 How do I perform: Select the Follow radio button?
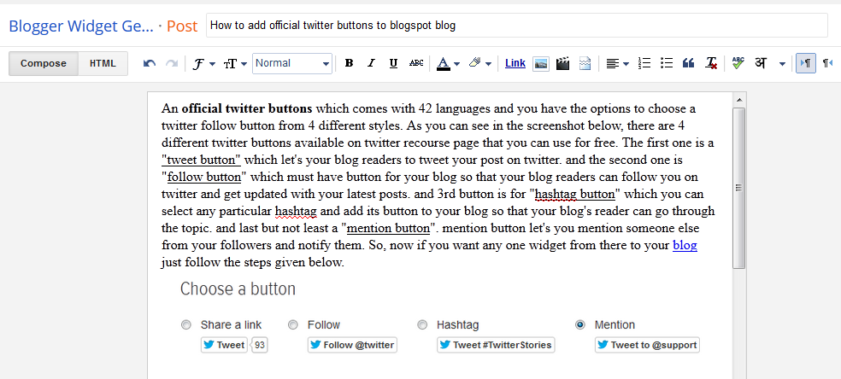pyautogui.click(x=293, y=325)
